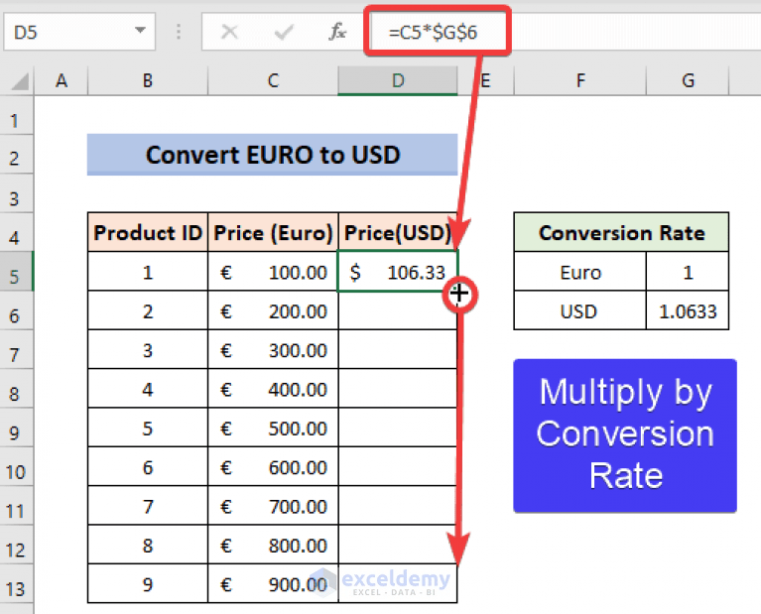Select the 1.0633 rate cell
761x614 pixels.
coord(688,311)
